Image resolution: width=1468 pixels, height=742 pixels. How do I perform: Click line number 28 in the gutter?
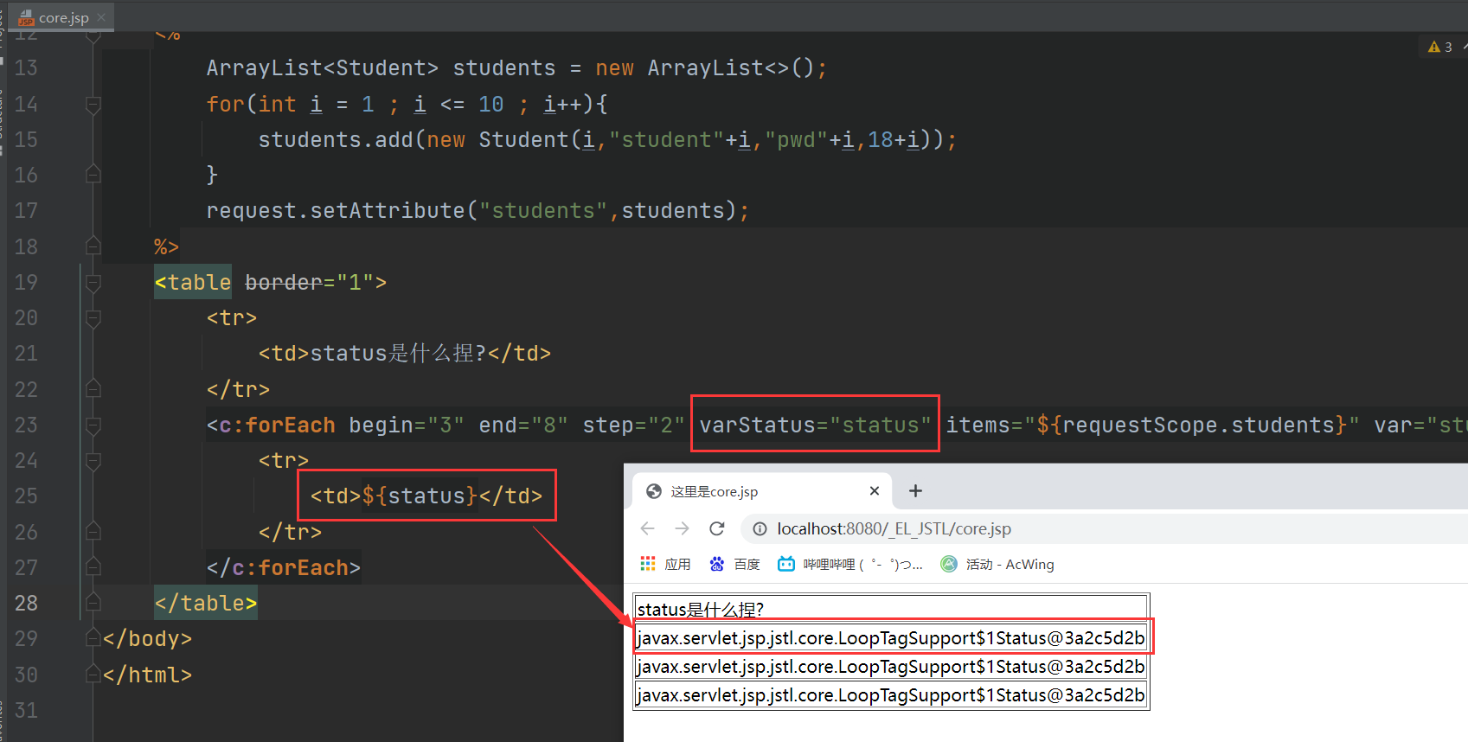point(26,603)
